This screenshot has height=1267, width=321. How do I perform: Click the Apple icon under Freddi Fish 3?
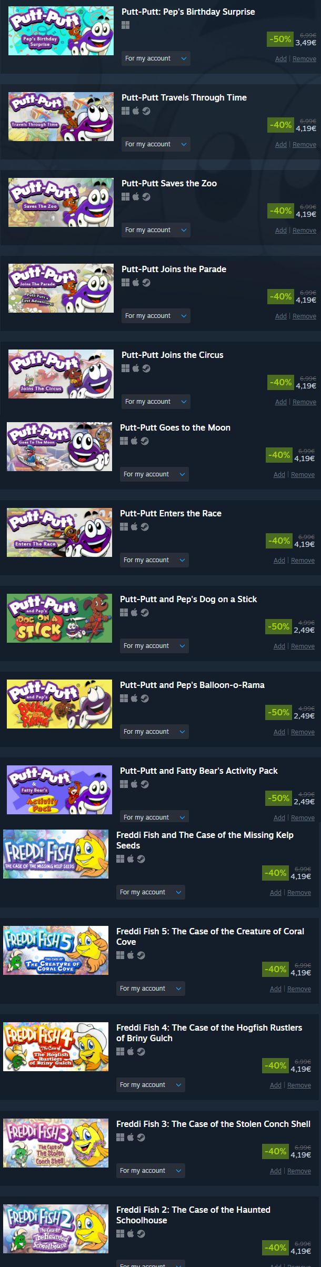click(131, 1138)
